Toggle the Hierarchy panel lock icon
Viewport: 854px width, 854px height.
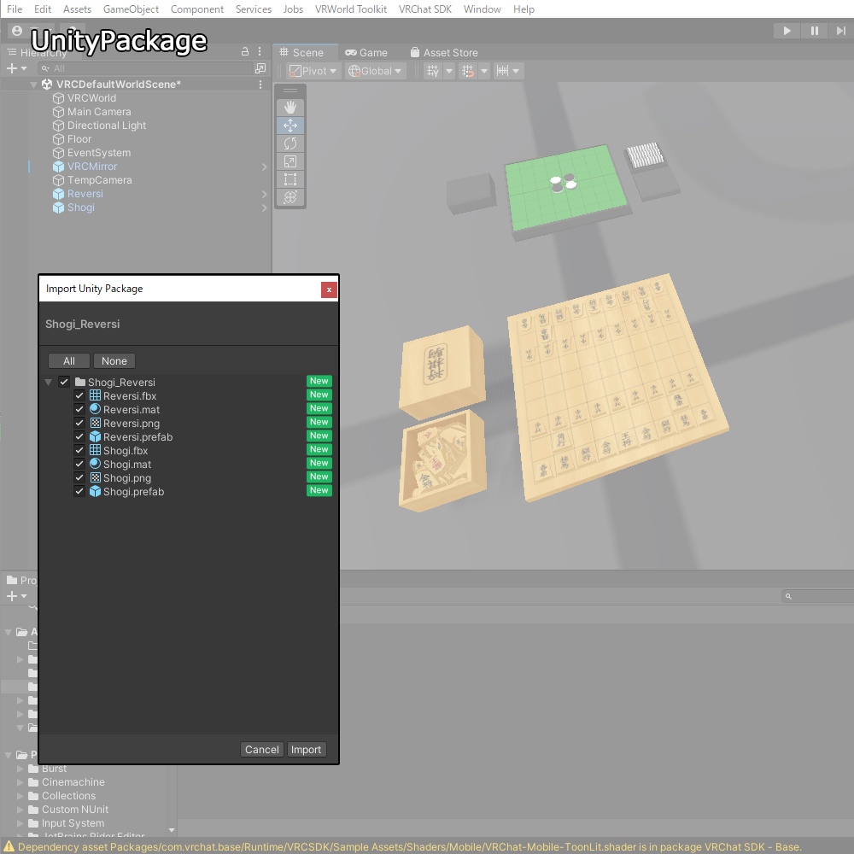245,51
